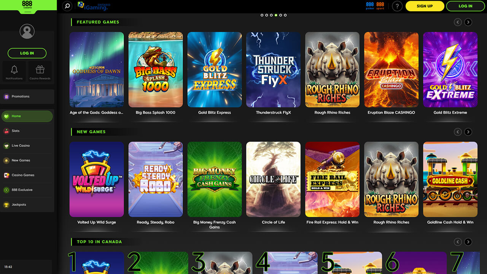Image resolution: width=487 pixels, height=274 pixels.
Task: Open the help question mark icon
Action: (x=397, y=6)
